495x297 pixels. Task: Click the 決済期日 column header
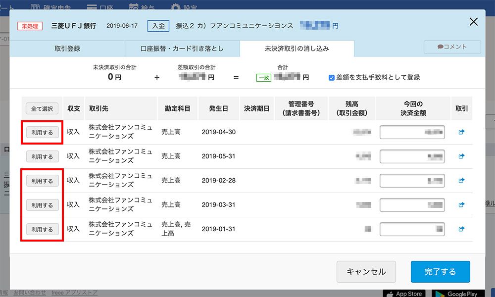click(256, 108)
